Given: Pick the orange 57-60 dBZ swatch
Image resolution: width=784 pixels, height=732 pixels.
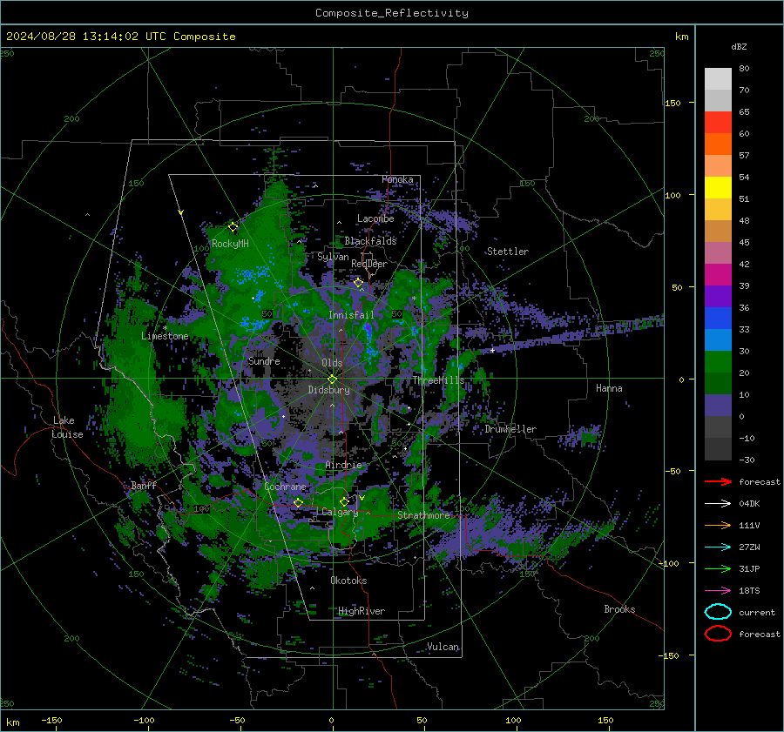Looking at the screenshot, I should click(x=718, y=144).
